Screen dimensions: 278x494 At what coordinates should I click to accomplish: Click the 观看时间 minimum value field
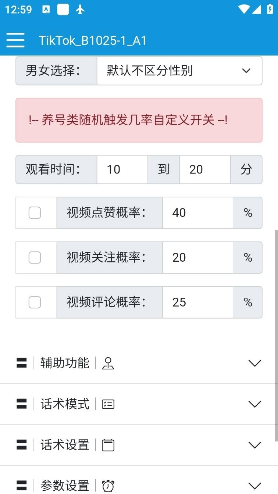click(x=122, y=169)
